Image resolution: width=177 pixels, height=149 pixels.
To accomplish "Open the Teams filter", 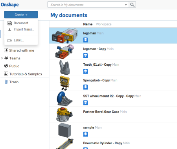I will tap(15, 58).
